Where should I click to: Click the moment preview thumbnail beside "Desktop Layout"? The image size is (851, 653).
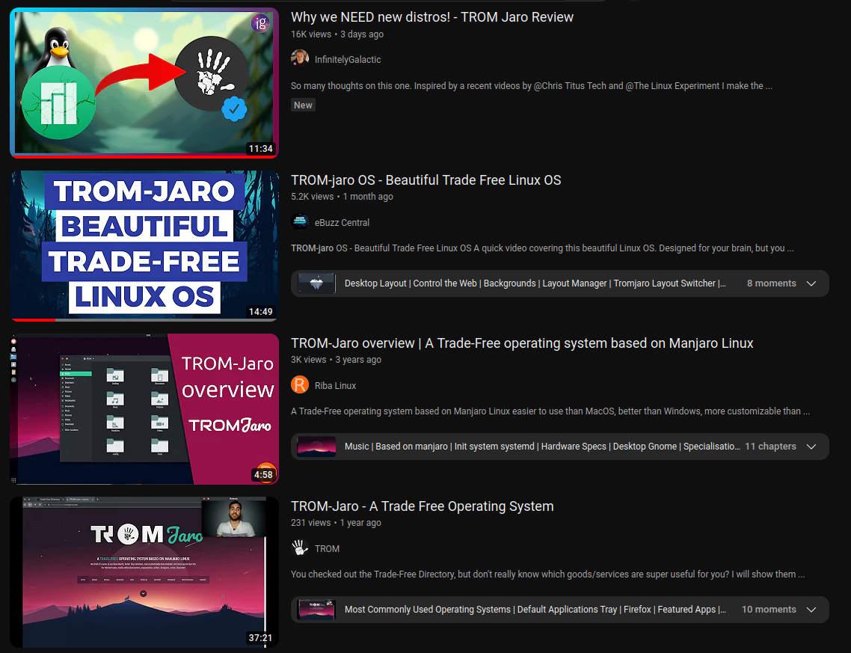(x=316, y=283)
